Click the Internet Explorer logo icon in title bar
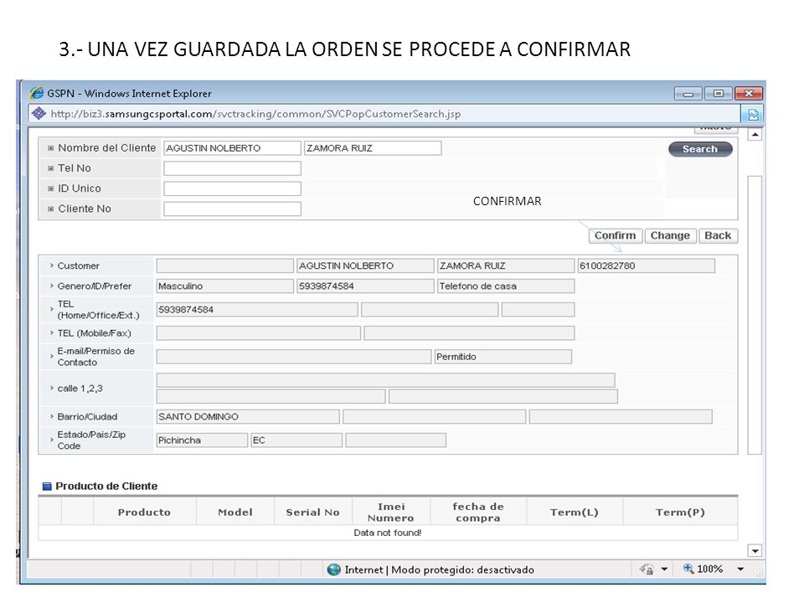 click(36, 93)
